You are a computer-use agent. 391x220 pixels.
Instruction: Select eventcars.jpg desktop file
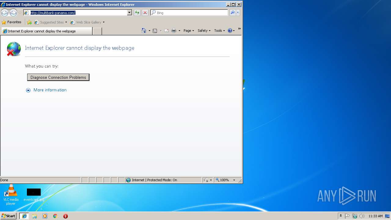(x=34, y=195)
